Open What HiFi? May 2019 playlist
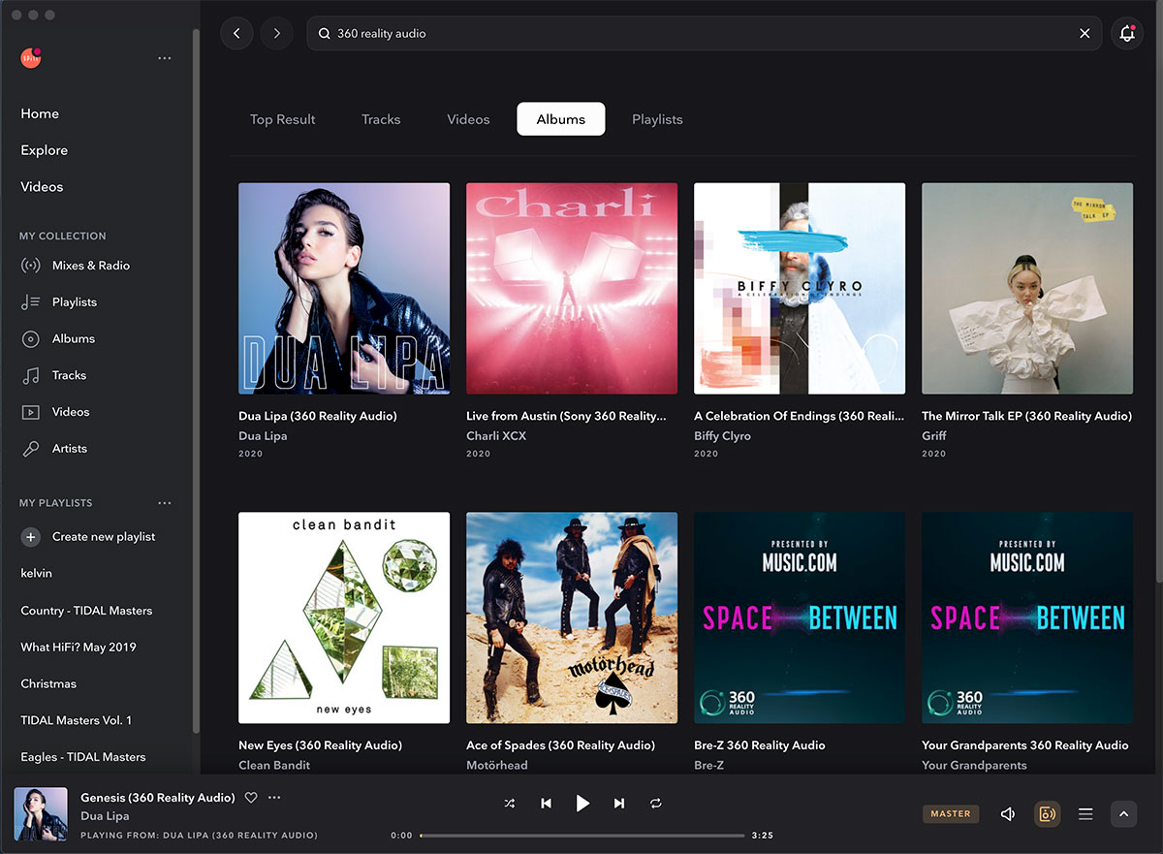 (x=79, y=648)
